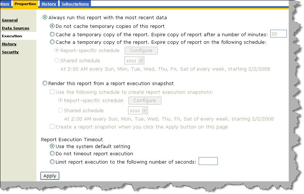Image resolution: width=304 pixels, height=194 pixels.
Task: Pick Shared schedule under cache options
Action: (57, 60)
